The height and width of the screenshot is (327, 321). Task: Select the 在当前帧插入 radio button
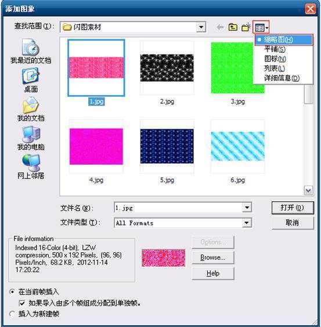tap(13, 292)
